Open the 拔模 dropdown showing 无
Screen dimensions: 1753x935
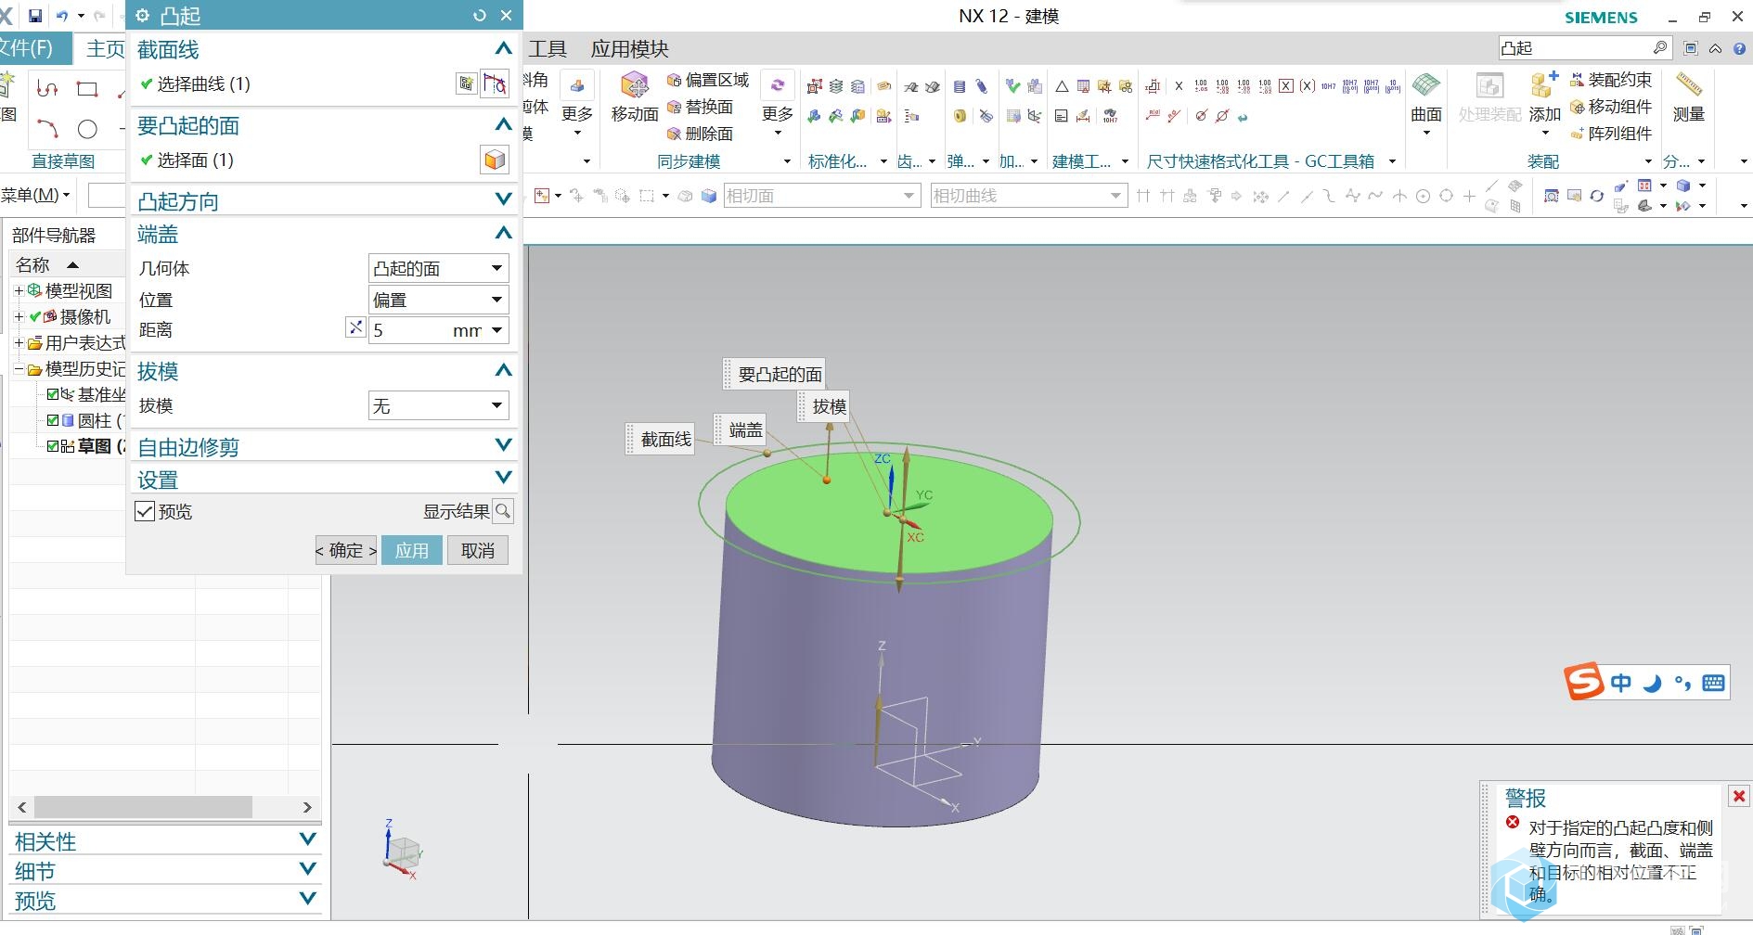[x=438, y=405]
